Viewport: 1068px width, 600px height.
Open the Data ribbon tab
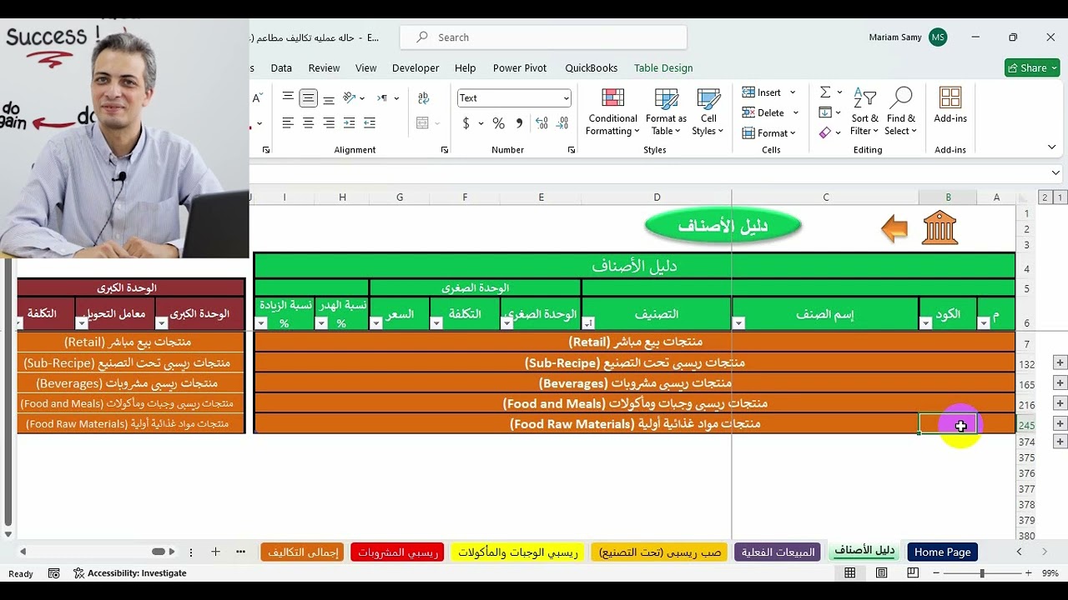tap(281, 68)
